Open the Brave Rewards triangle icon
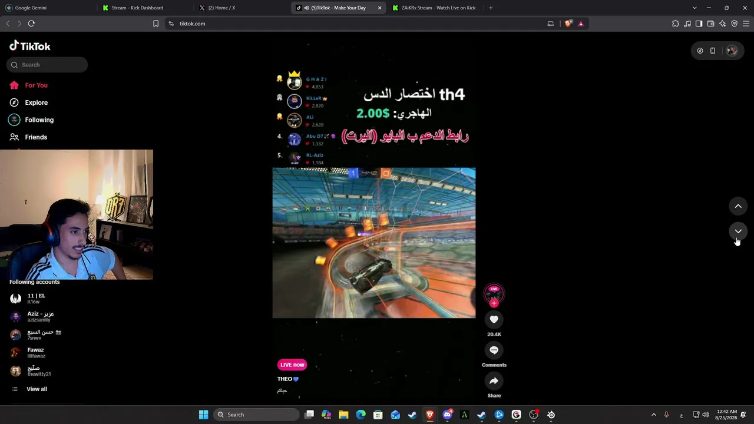 click(581, 24)
